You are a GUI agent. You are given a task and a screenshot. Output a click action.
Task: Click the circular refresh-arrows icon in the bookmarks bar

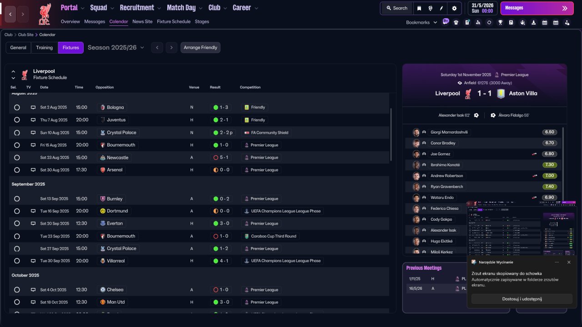point(489,22)
